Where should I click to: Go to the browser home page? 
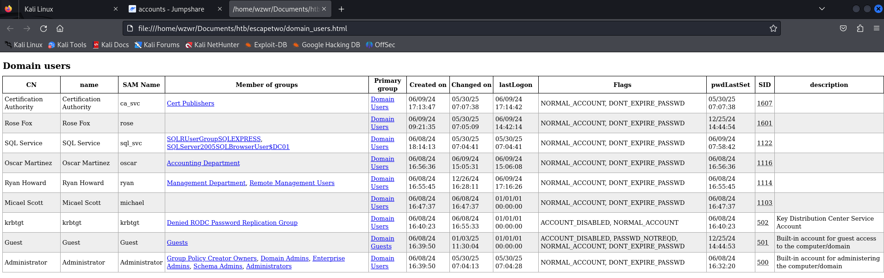click(x=60, y=29)
